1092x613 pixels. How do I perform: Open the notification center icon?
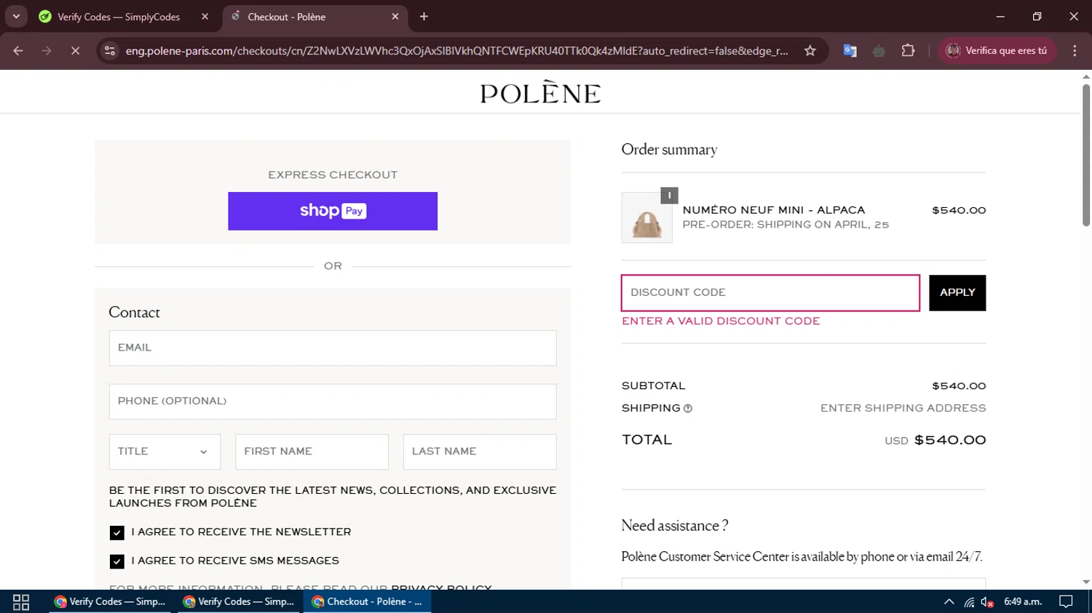(1066, 602)
